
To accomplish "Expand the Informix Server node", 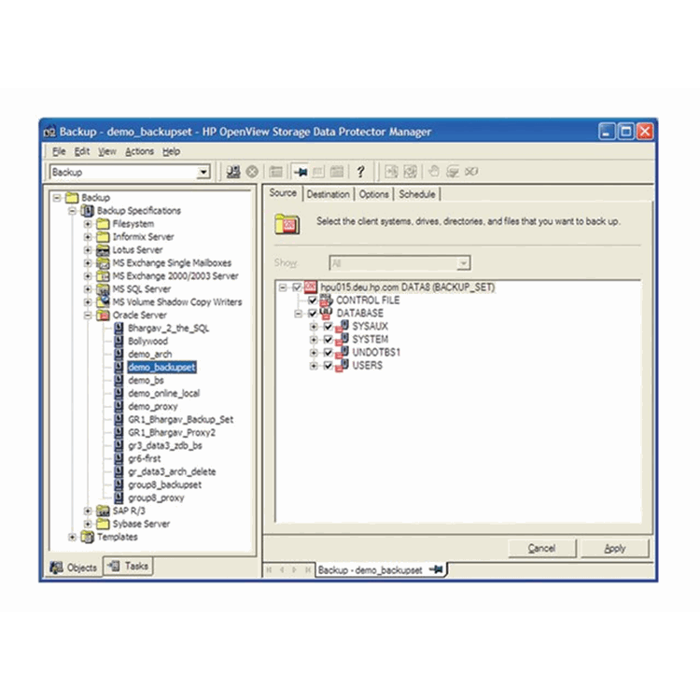I will [88, 237].
